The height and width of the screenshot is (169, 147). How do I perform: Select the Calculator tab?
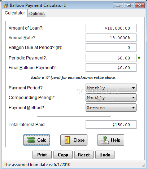(x=15, y=13)
